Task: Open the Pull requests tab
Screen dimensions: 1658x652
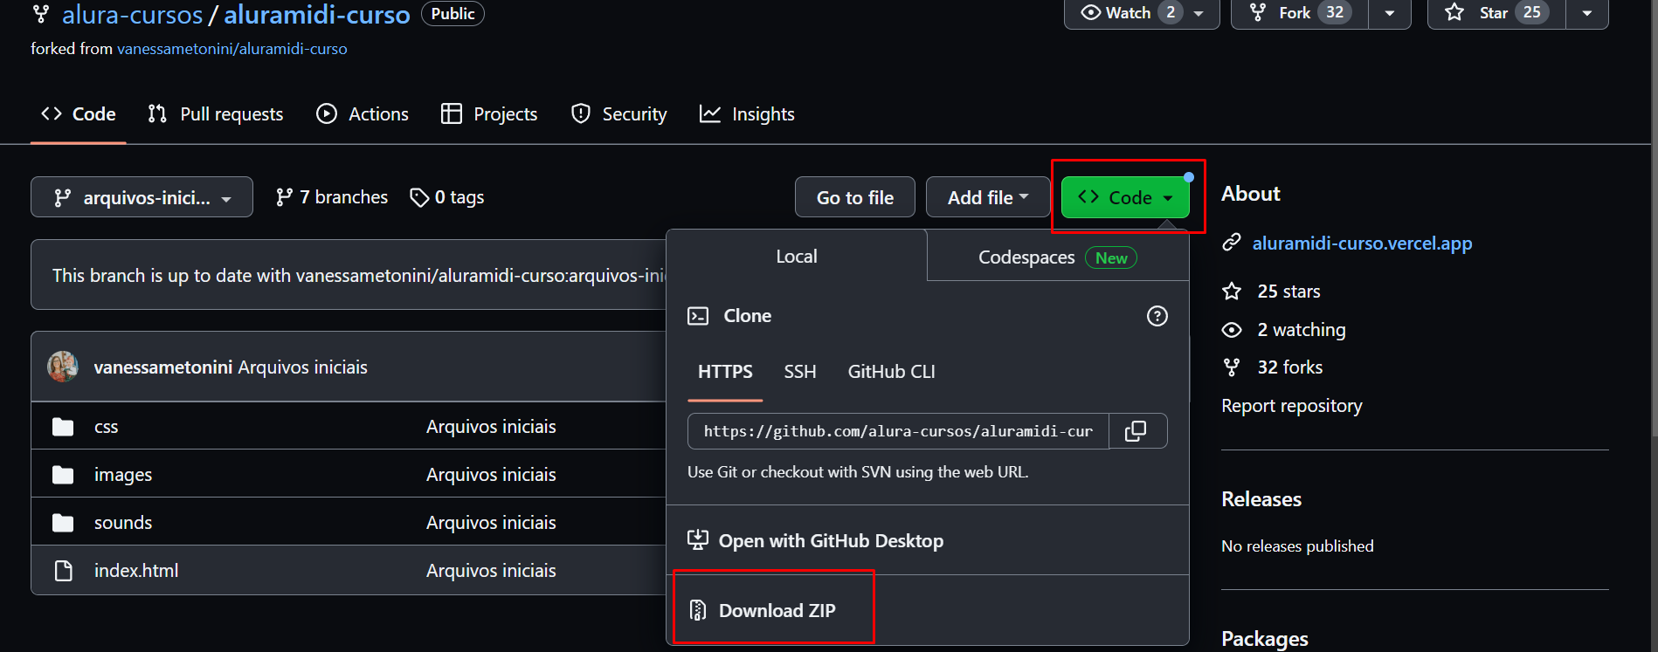Action: tap(216, 114)
